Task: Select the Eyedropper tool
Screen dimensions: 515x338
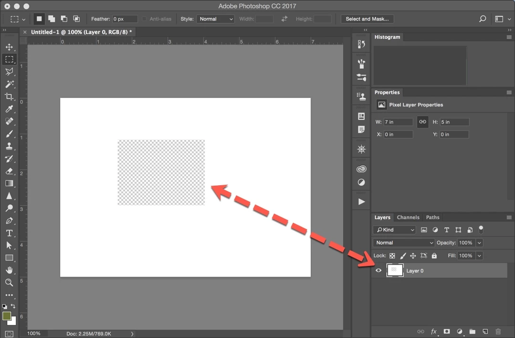Action: pos(9,109)
